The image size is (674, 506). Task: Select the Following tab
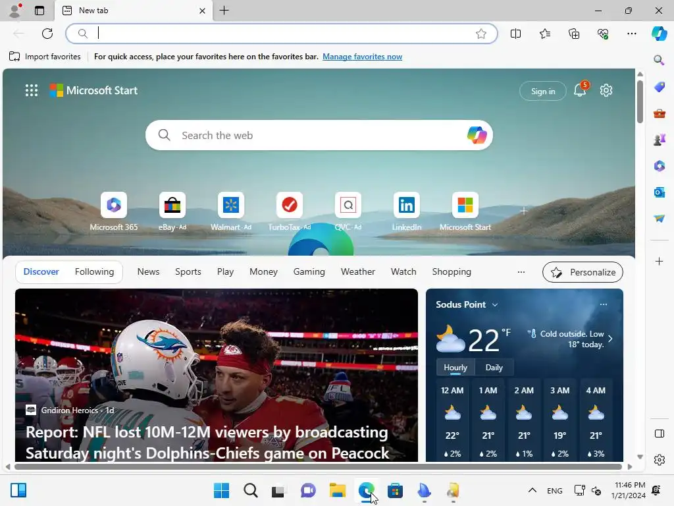coord(94,271)
